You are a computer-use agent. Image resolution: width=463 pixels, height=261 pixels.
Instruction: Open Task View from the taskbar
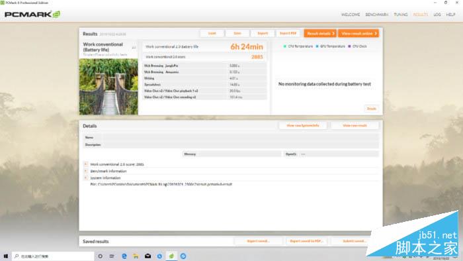[112, 256]
